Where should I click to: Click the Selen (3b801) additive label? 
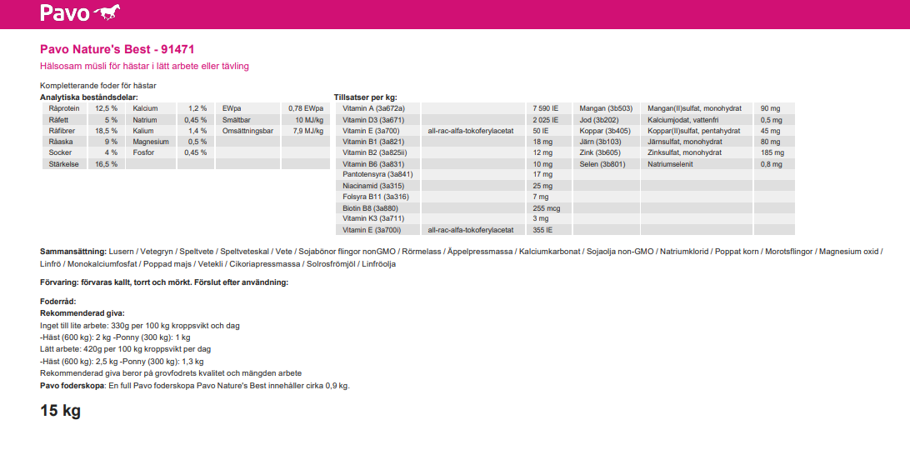pos(600,164)
